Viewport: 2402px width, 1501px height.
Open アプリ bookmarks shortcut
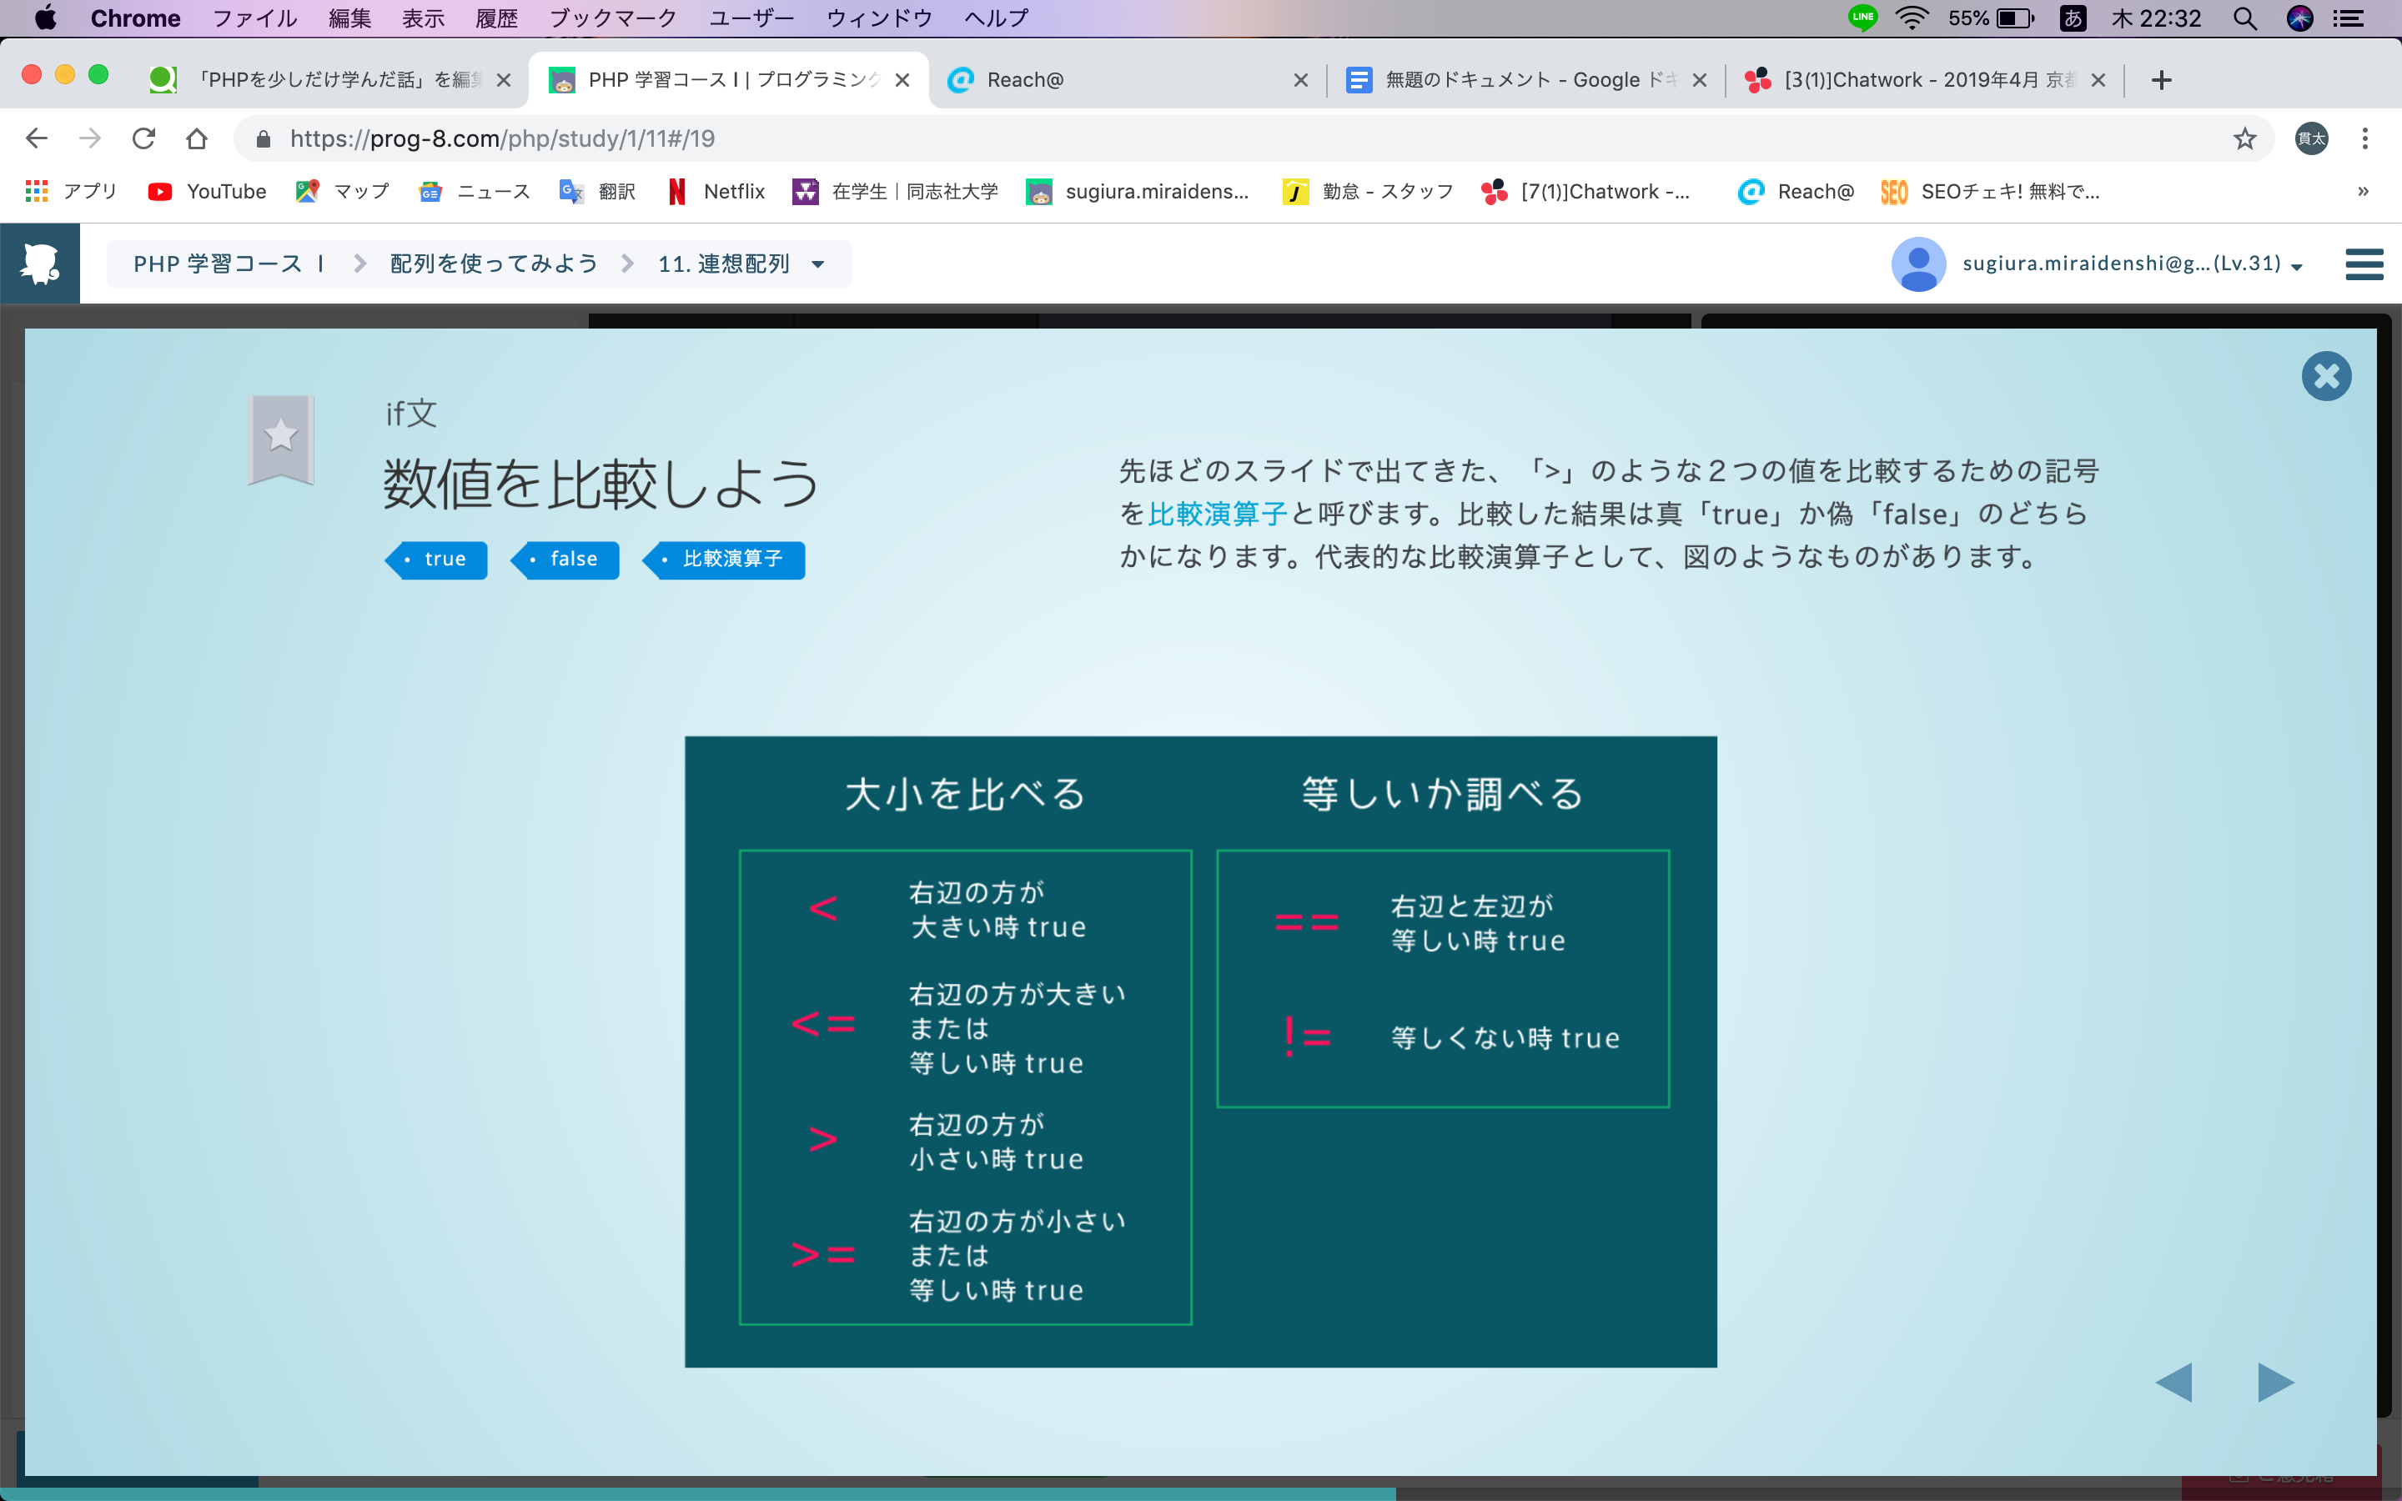(72, 192)
